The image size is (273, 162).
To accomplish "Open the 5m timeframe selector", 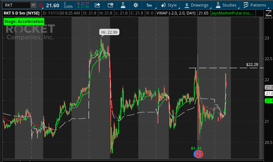I will point(149,5).
